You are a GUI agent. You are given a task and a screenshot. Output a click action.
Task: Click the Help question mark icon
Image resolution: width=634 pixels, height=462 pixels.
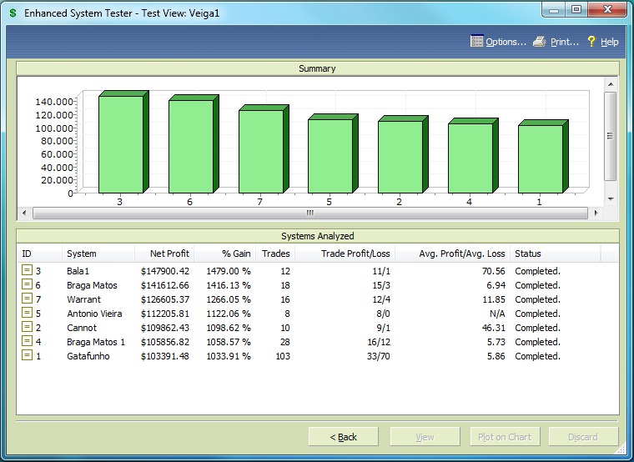591,41
